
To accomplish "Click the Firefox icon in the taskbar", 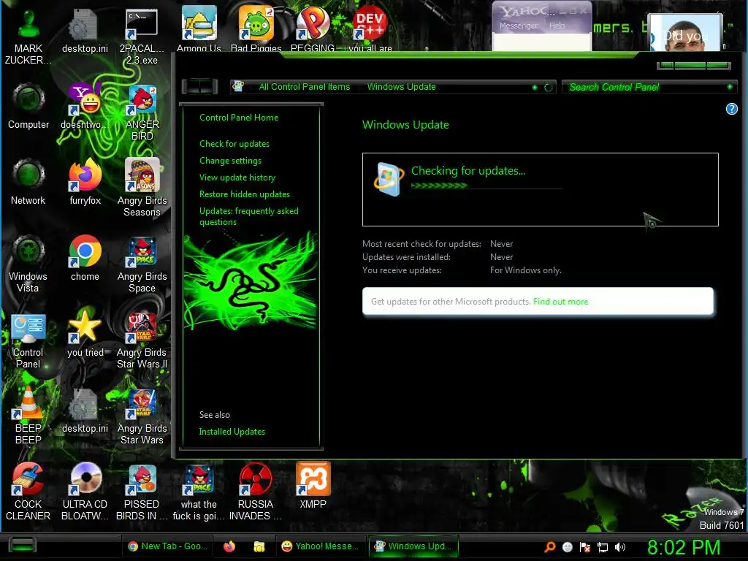I will pyautogui.click(x=229, y=546).
